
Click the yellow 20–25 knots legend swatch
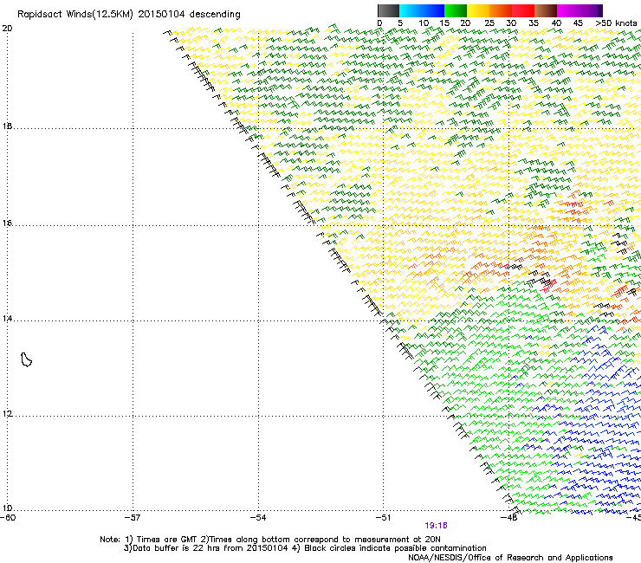tap(478, 10)
